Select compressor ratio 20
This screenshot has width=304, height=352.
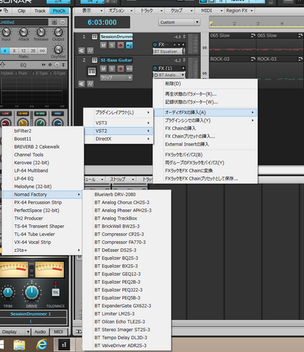(x=33, y=51)
